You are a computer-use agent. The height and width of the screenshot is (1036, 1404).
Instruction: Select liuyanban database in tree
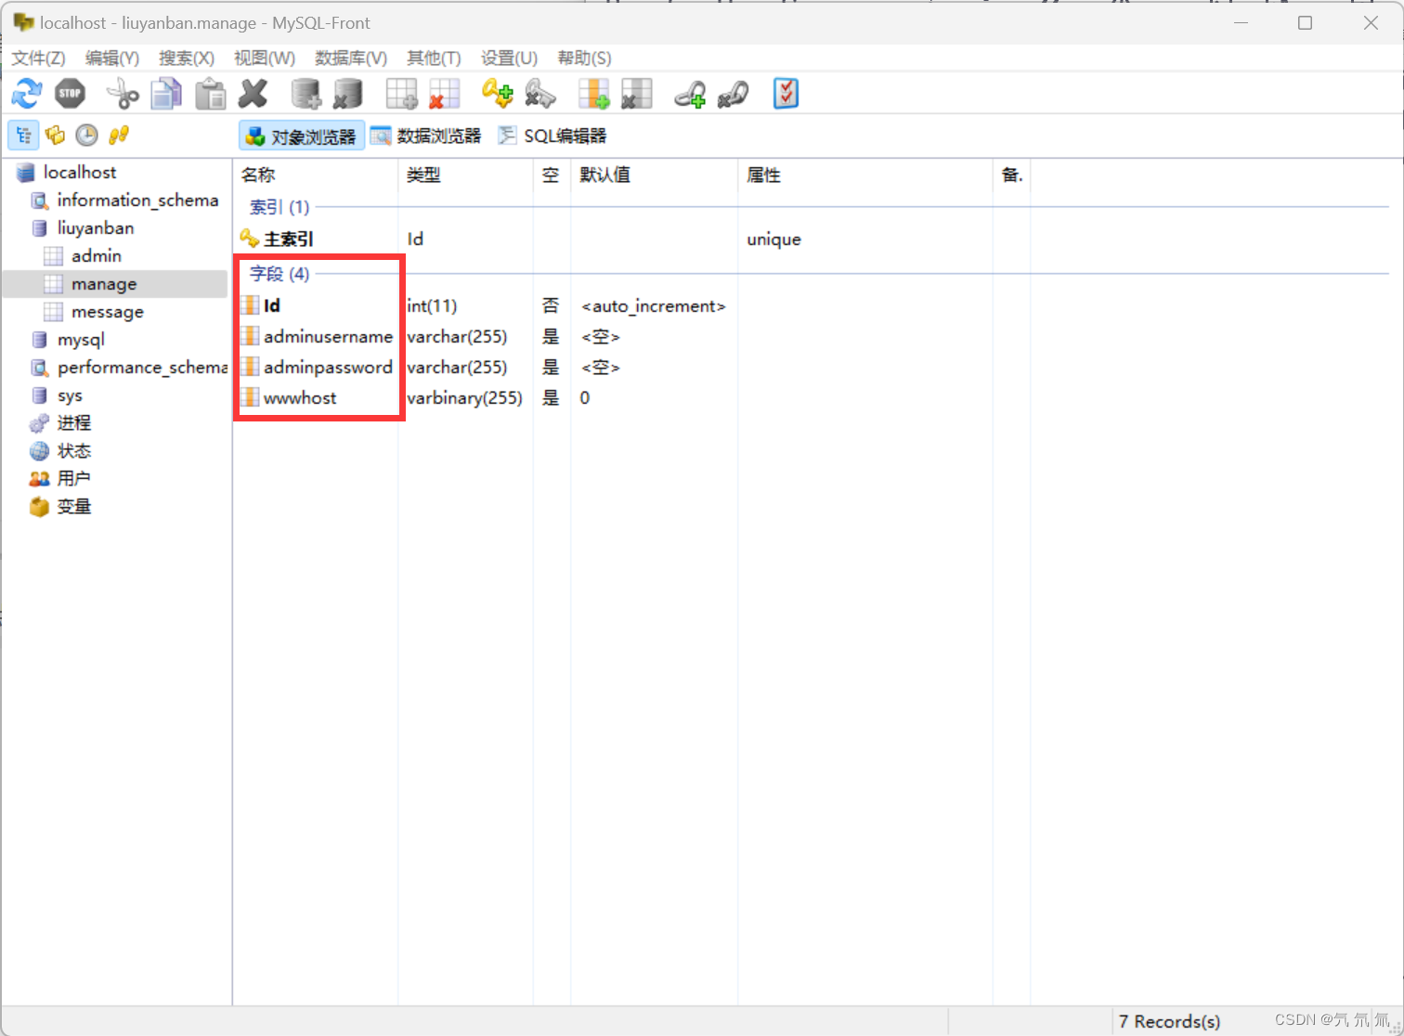pyautogui.click(x=96, y=227)
